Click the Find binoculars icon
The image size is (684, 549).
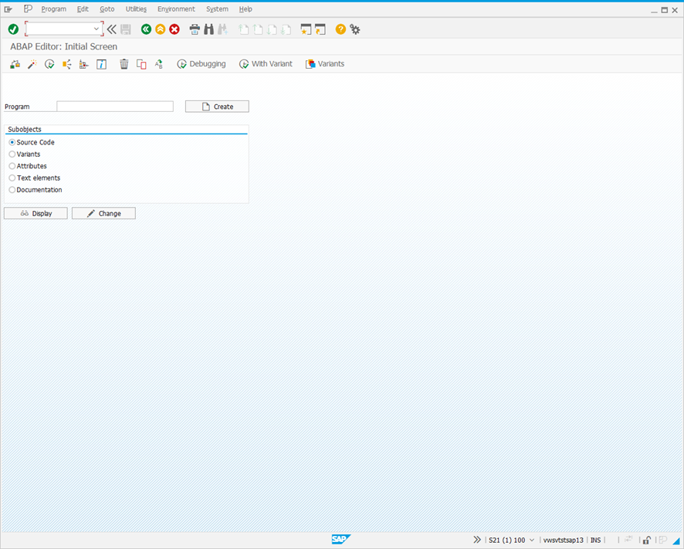[x=208, y=29]
